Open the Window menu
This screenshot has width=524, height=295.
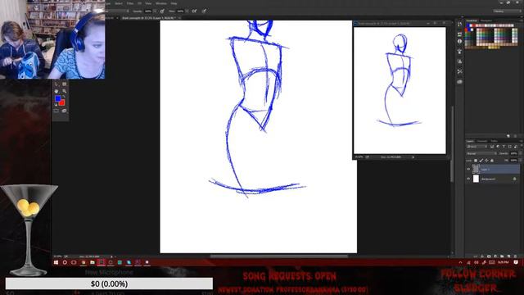click(161, 3)
